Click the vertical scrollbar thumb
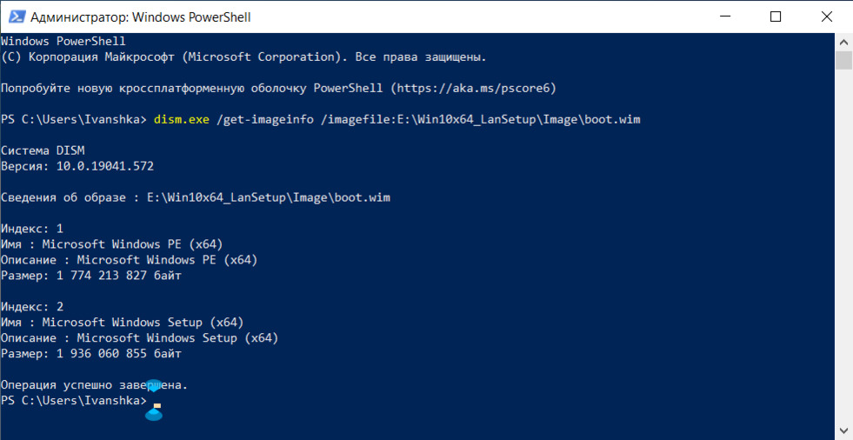This screenshot has width=853, height=440. tap(843, 60)
